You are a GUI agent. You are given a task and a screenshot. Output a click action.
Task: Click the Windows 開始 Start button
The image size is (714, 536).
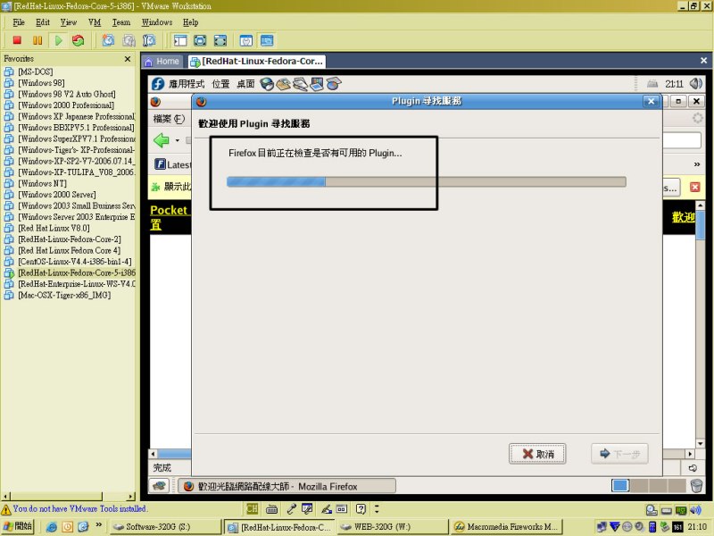click(x=18, y=526)
